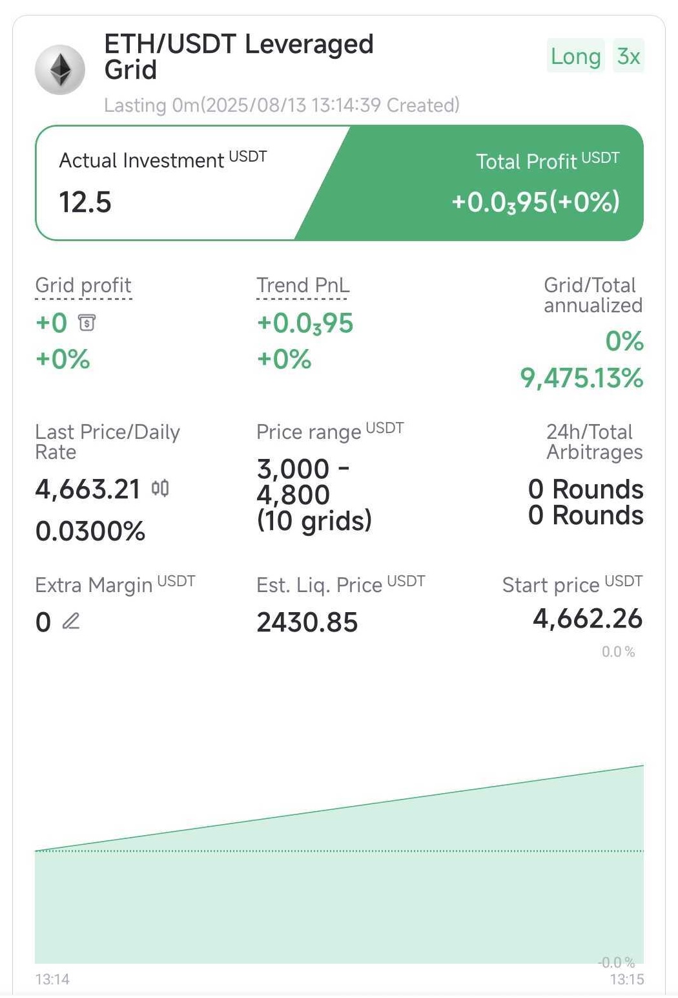
Task: Open the Trend PnL explanation label
Action: click(x=302, y=286)
